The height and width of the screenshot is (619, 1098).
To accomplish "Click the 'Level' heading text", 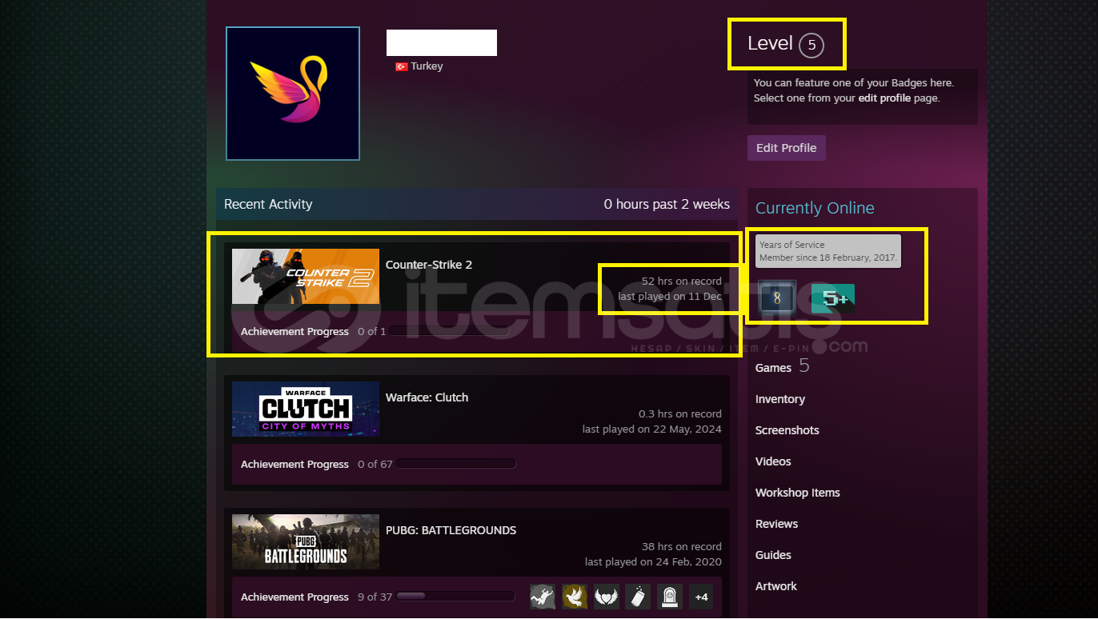I will coord(770,44).
